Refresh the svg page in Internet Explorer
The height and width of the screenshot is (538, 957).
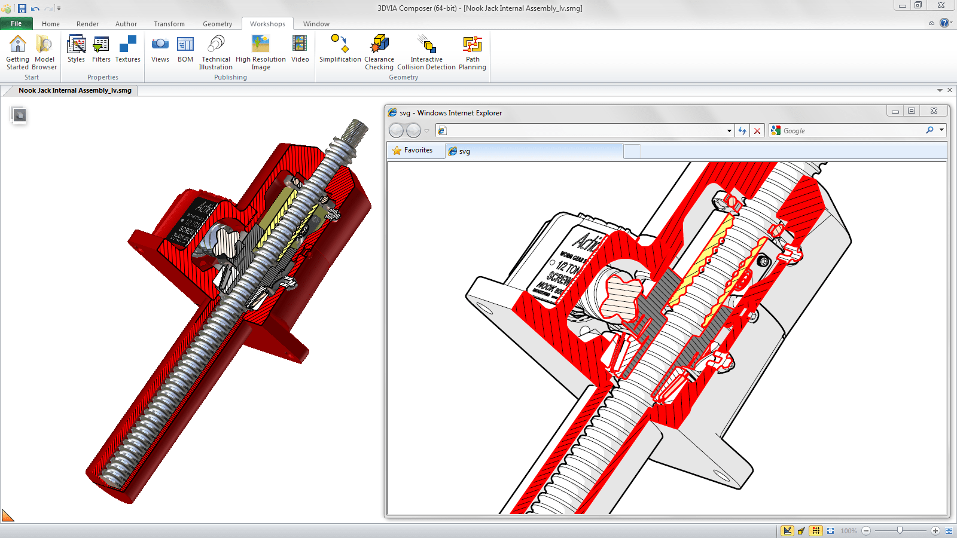742,130
